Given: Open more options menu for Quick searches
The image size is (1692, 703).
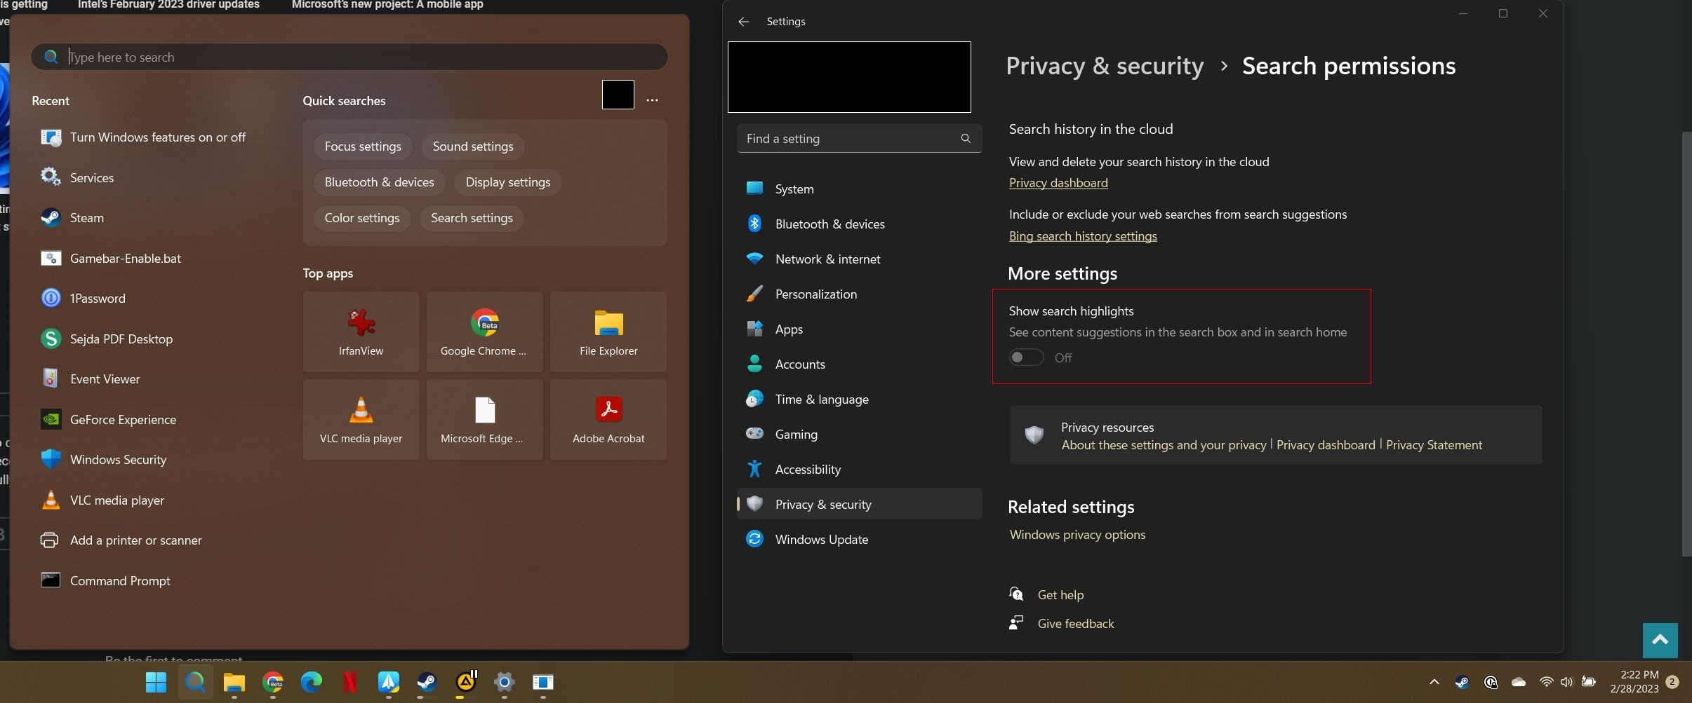Looking at the screenshot, I should (x=652, y=100).
